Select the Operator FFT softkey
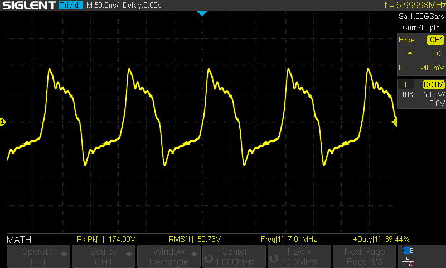The width and height of the screenshot is (446, 268). point(38,256)
